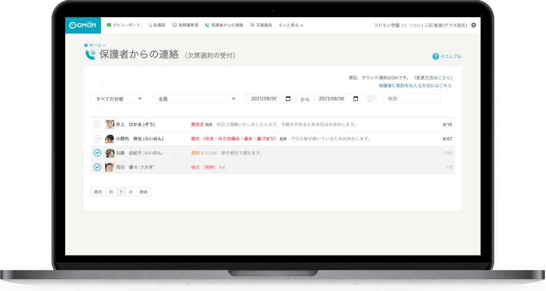Screen dimensions: 546x291
Task: Open calendar picker on end date field
Action: pos(356,99)
